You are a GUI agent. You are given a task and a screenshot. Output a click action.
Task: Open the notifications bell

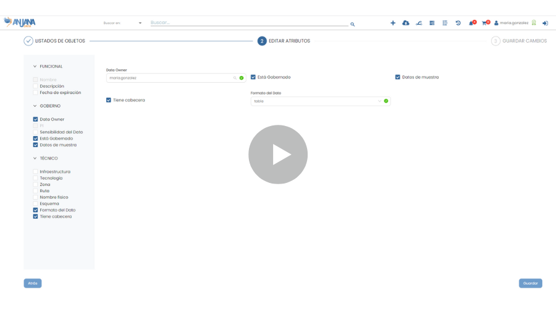[471, 23]
